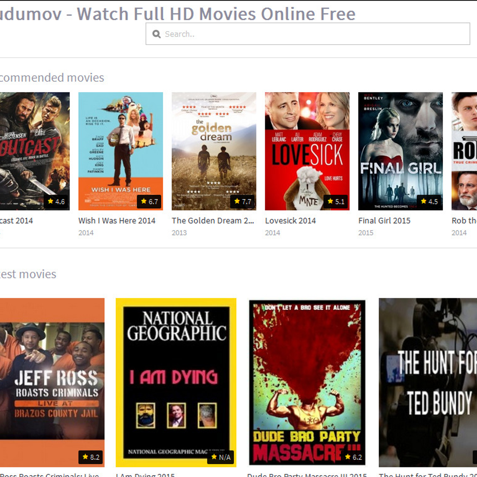
Task: Open the Lovesick movie poster
Action: 307,151
